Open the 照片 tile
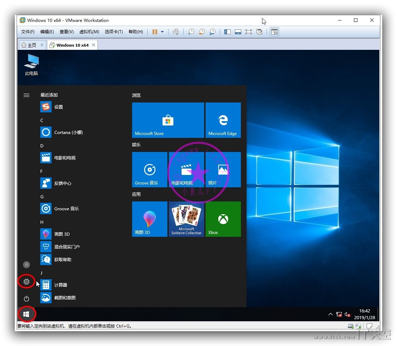 tap(223, 169)
